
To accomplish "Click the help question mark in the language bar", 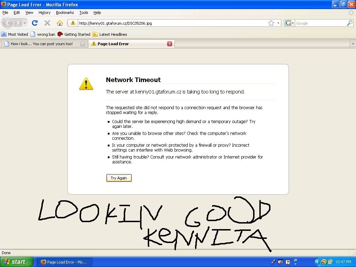I will pyautogui.click(x=288, y=262).
